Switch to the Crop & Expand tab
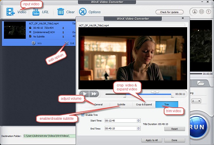The width and height of the screenshot is (214, 145). (x=144, y=105)
